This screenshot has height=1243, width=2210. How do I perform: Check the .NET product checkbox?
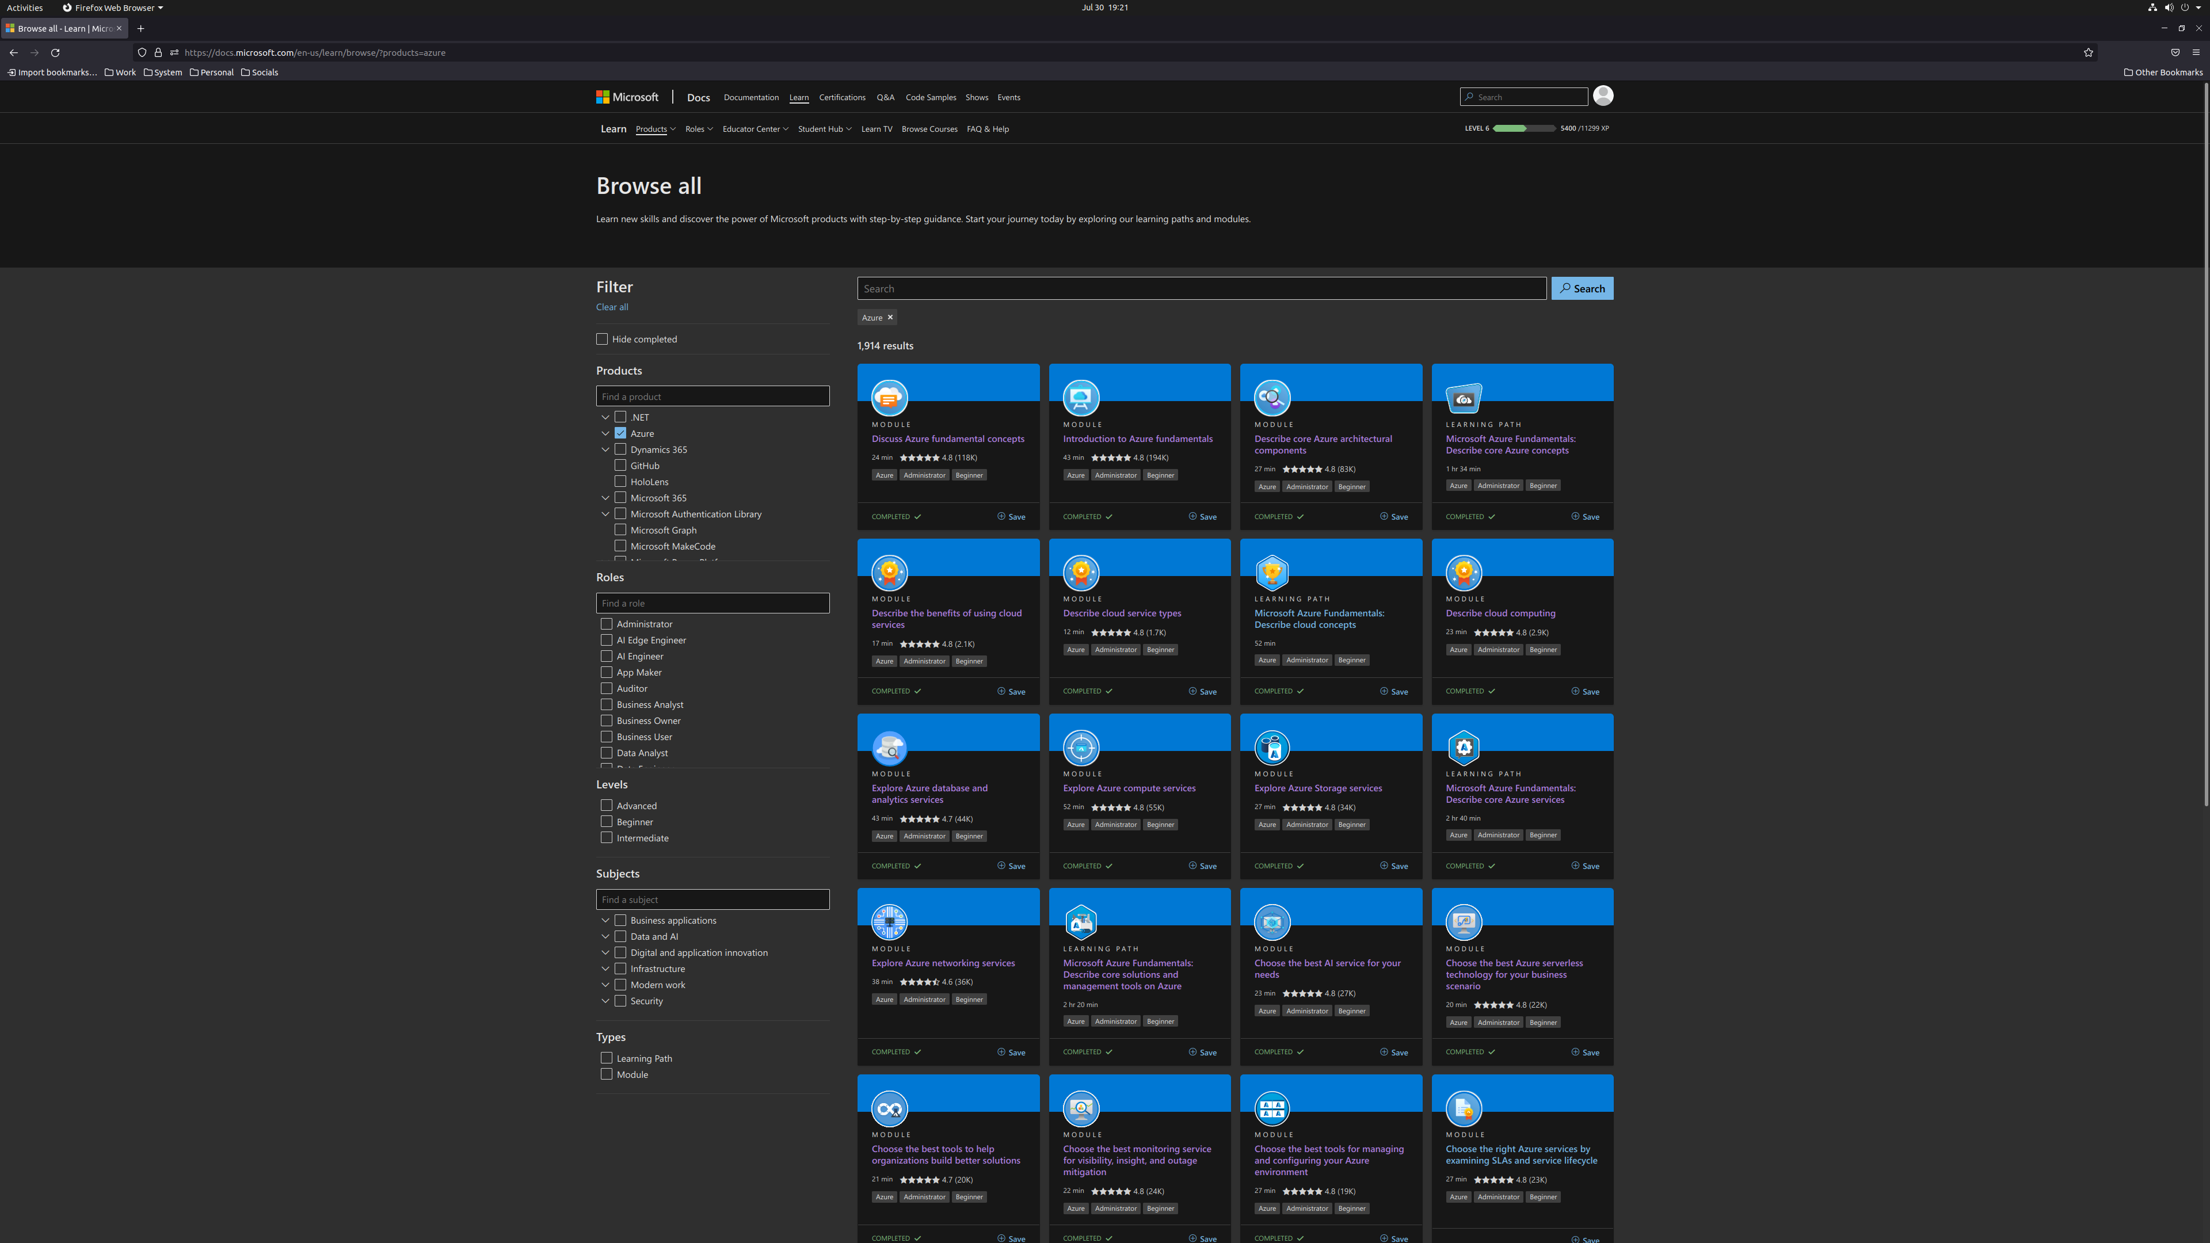[x=620, y=417]
